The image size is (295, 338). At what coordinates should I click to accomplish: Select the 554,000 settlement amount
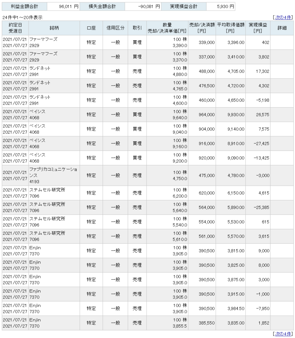pos(202,222)
